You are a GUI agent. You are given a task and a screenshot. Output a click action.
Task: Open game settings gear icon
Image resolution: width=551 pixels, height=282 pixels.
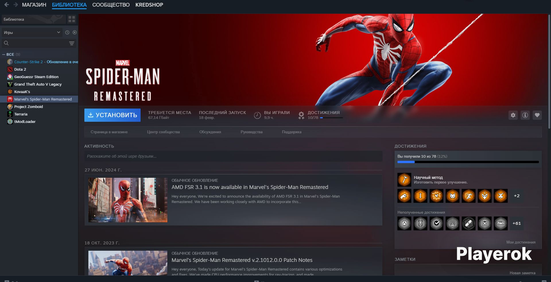(513, 115)
